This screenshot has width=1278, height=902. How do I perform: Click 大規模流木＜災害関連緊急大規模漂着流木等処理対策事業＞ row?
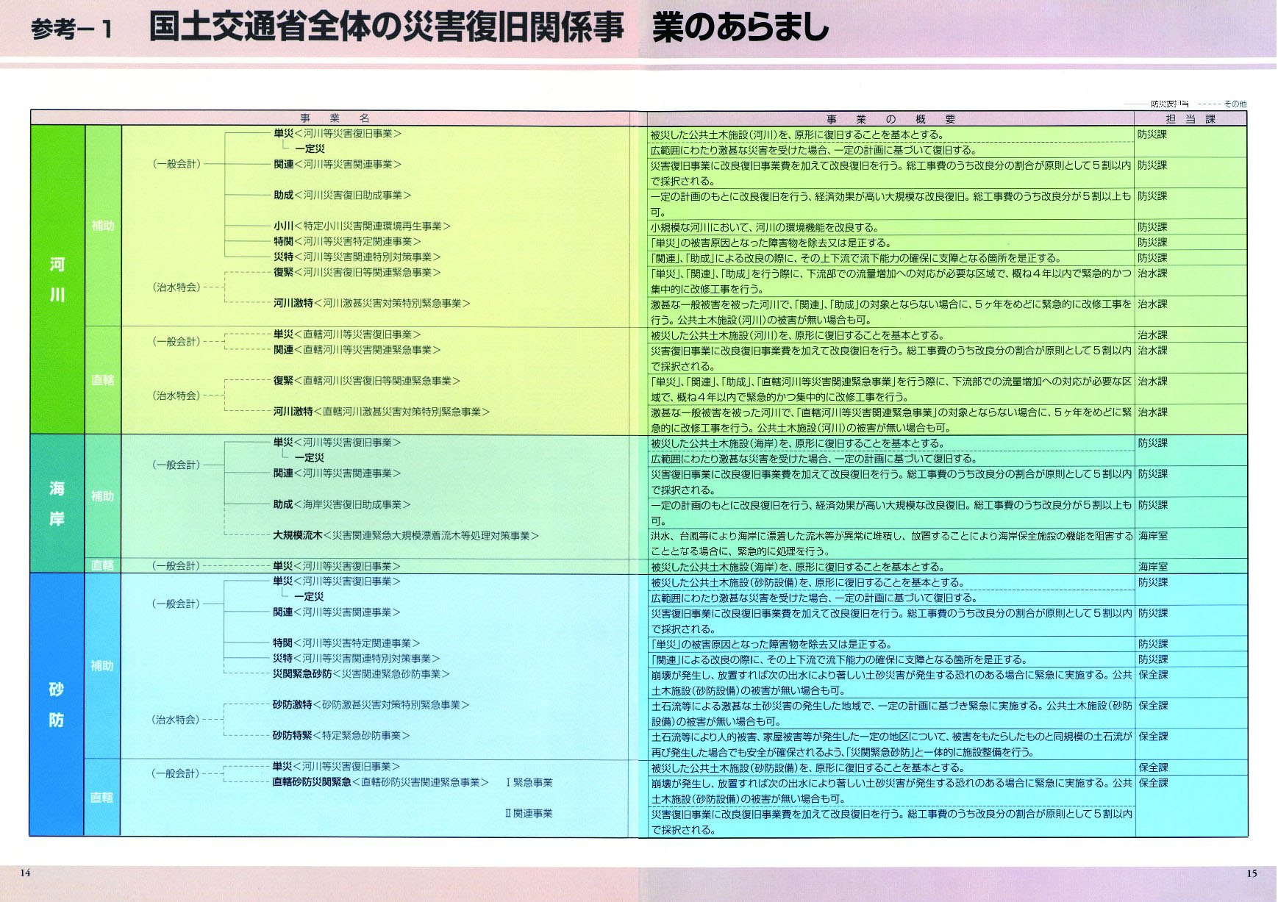pyautogui.click(x=406, y=535)
